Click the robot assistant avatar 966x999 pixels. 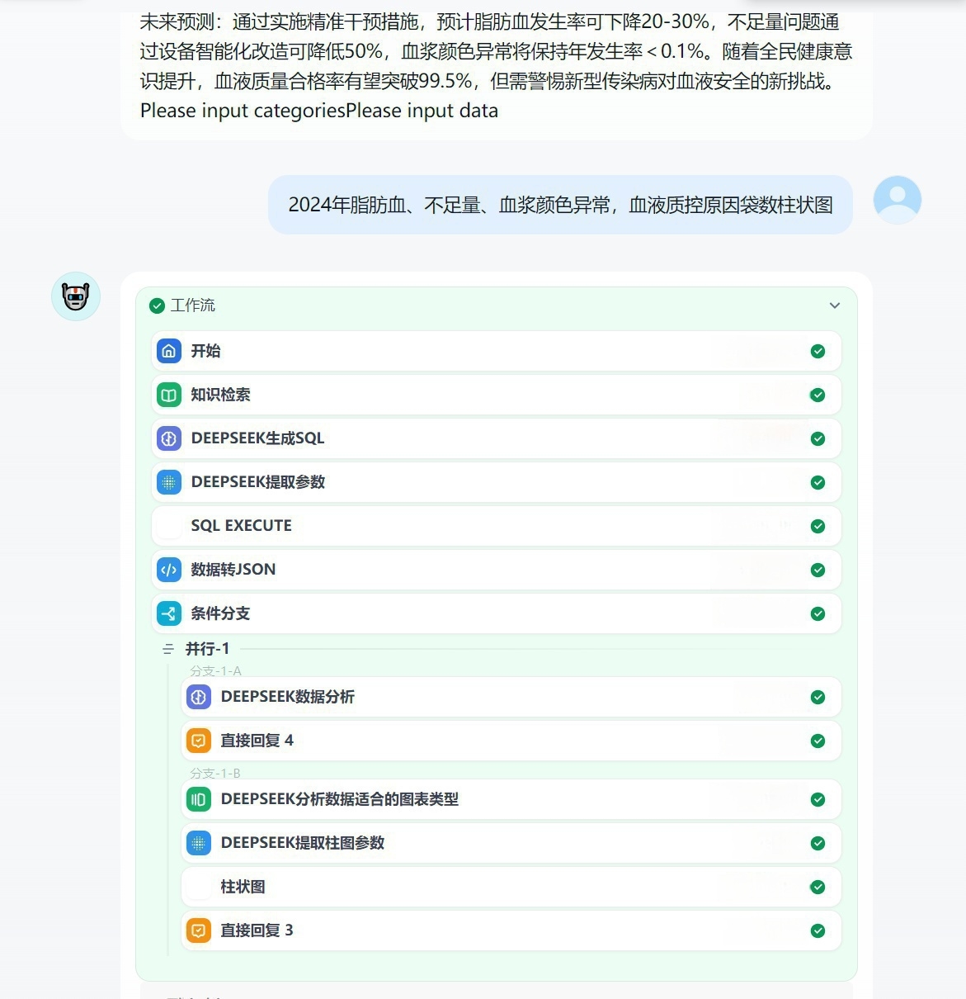(x=76, y=296)
